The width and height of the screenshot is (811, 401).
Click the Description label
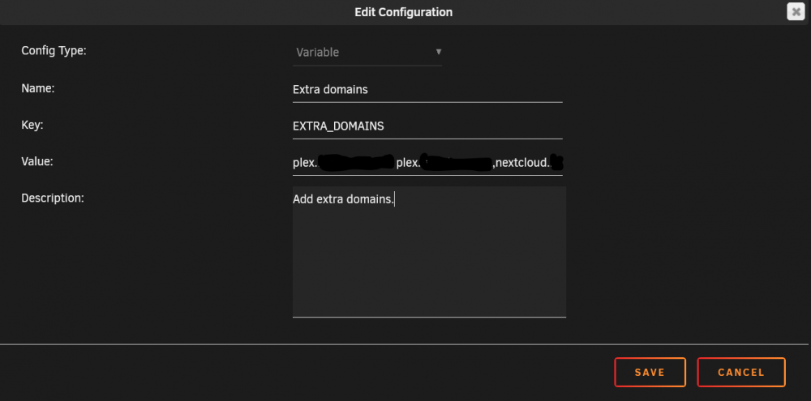click(52, 198)
